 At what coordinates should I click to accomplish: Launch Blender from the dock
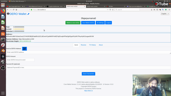[3, 51]
